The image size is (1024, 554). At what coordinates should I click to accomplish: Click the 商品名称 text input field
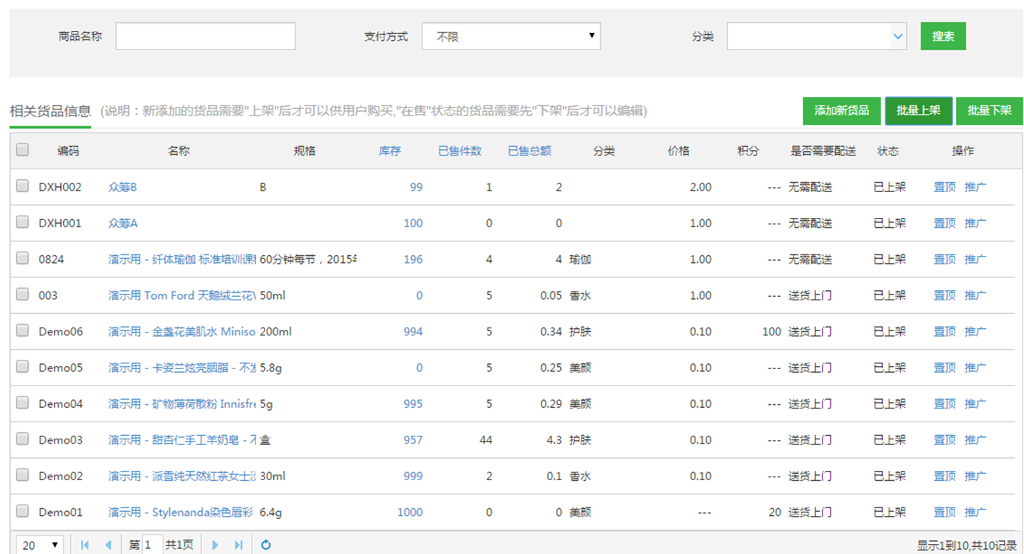click(x=205, y=36)
